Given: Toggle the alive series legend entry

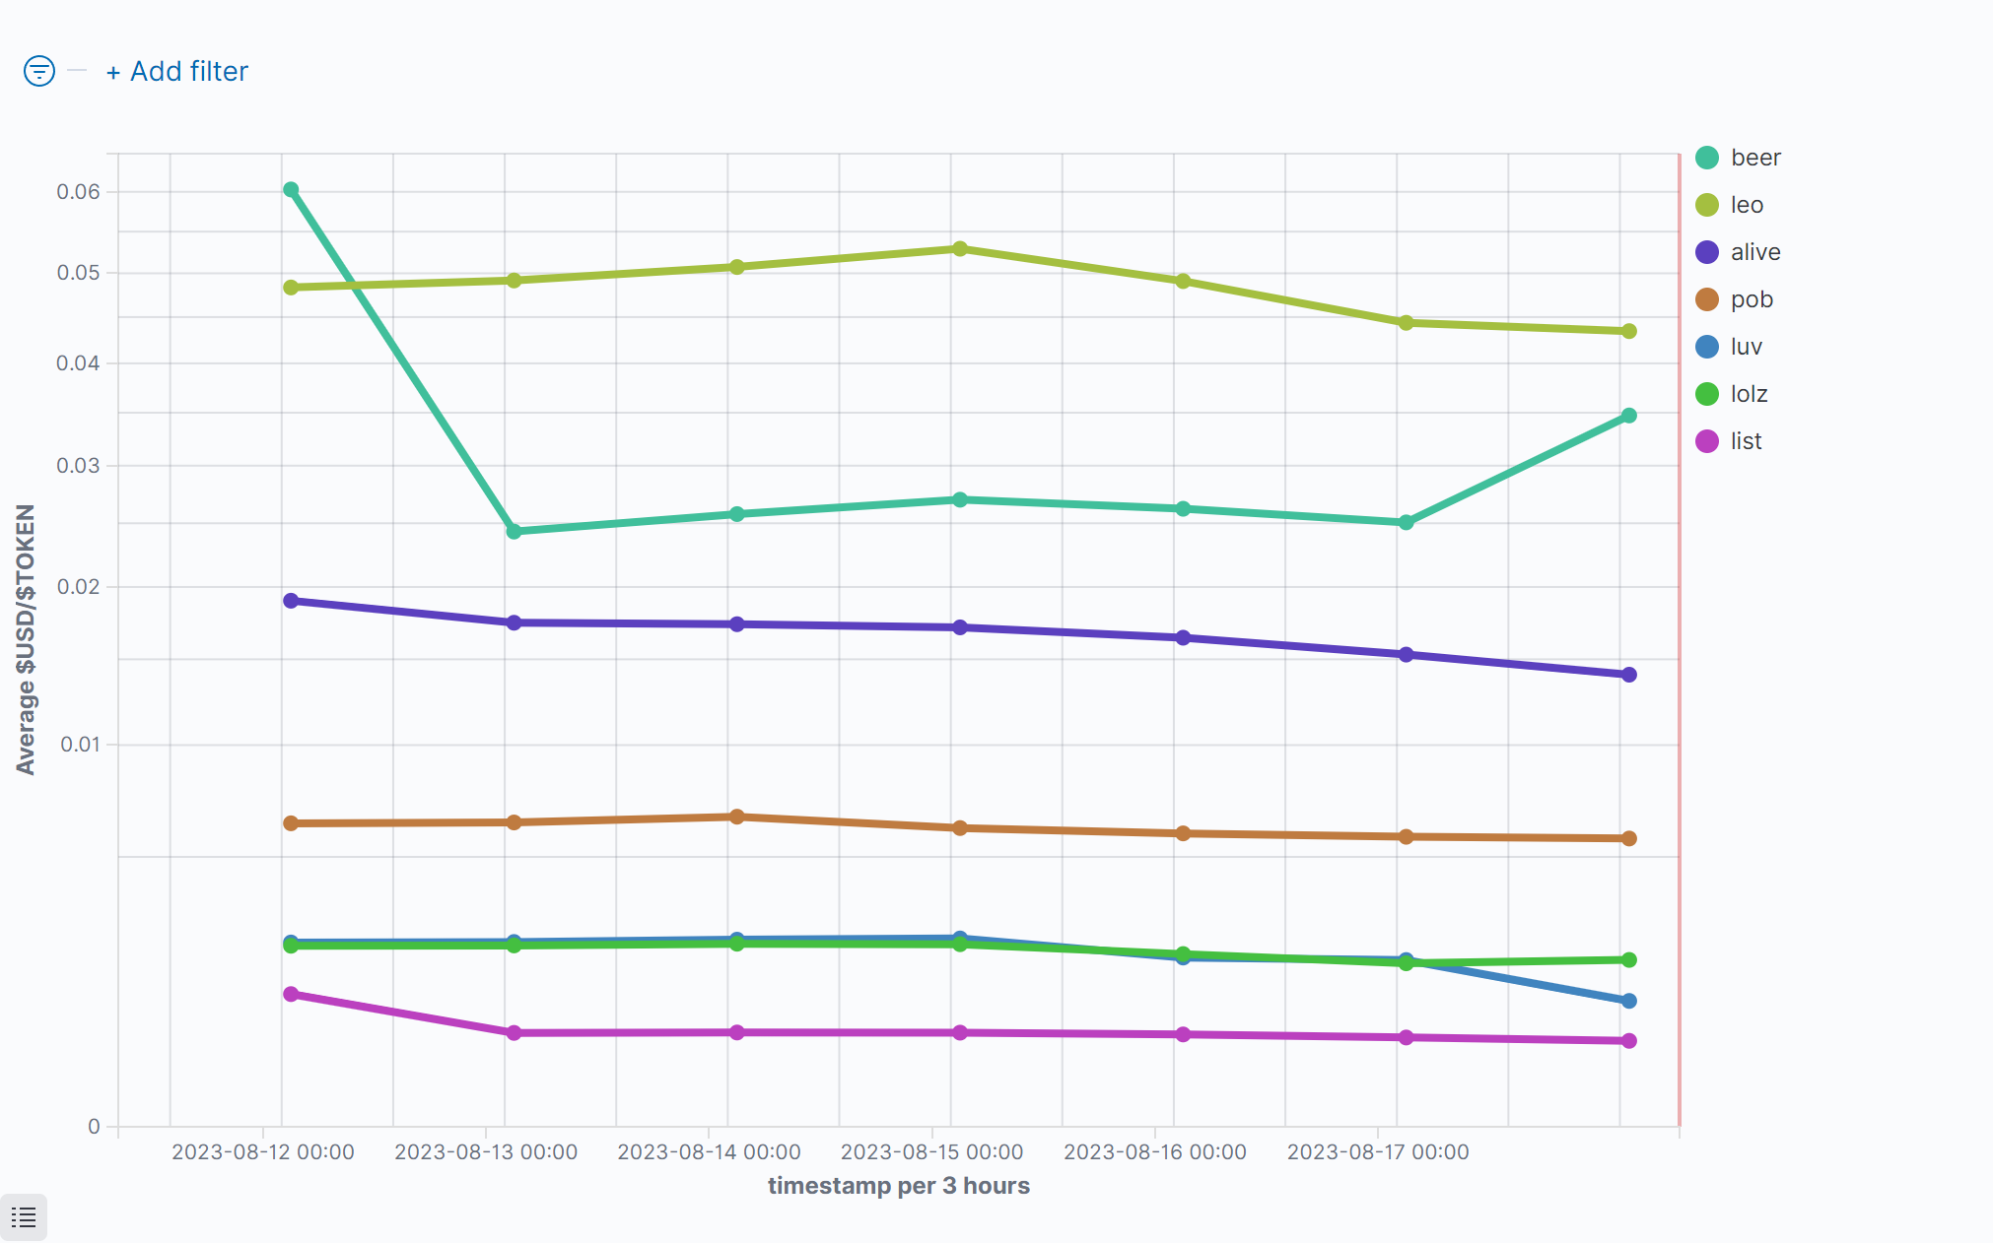Looking at the screenshot, I should [x=1754, y=252].
